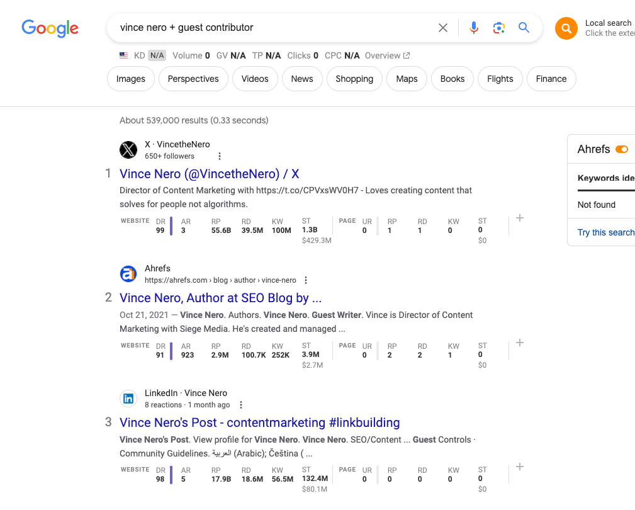Viewport: 635px width, 510px height.
Task: Click the Try this search link
Action: coord(605,232)
